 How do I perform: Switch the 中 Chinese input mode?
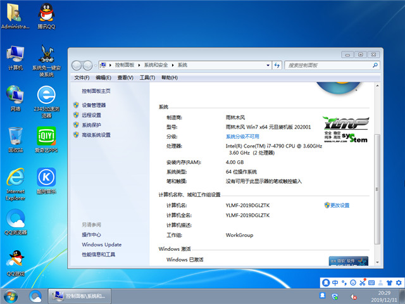click(335, 282)
